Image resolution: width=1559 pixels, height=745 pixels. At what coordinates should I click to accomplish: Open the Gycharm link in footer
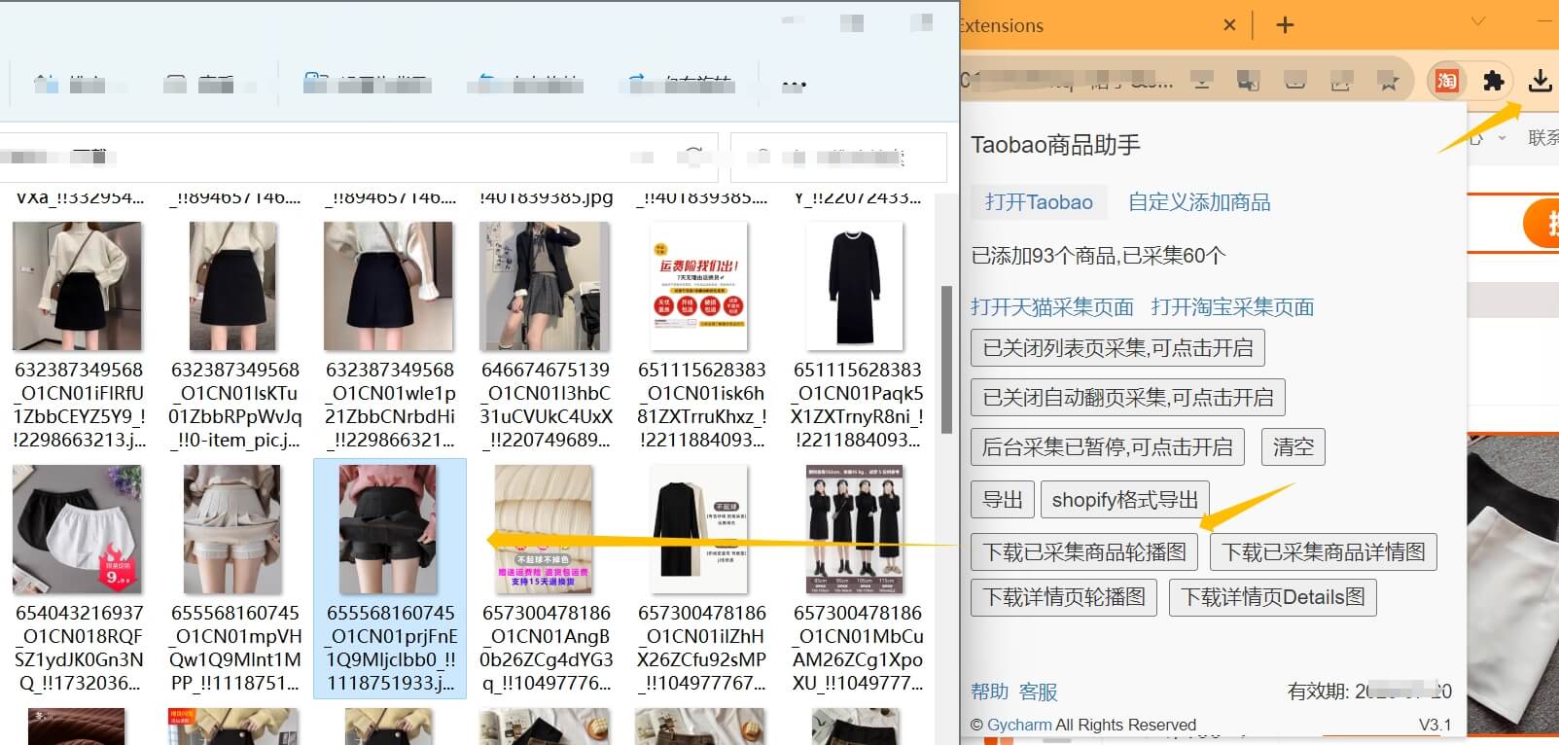[x=1019, y=725]
